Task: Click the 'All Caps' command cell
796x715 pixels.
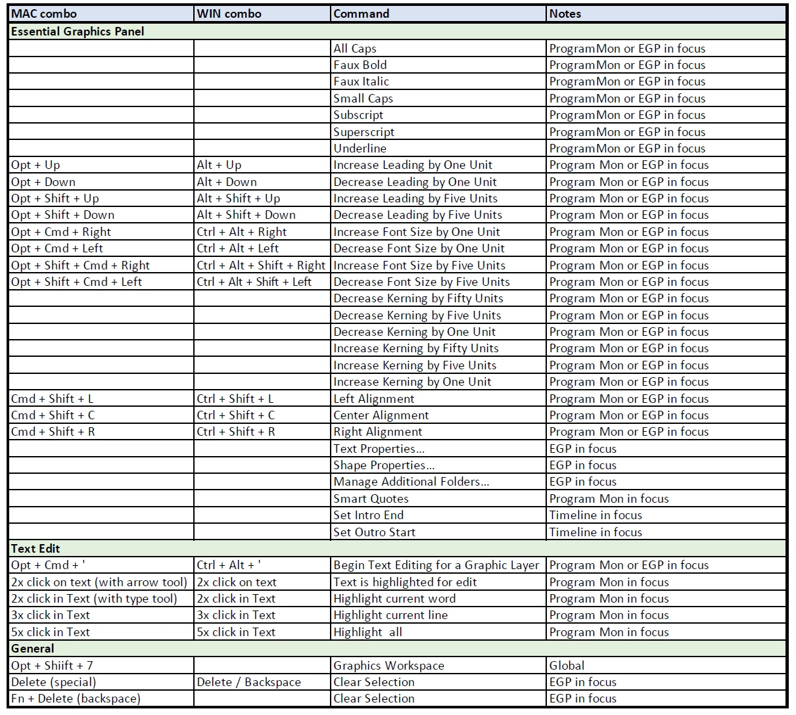Action: (438, 48)
